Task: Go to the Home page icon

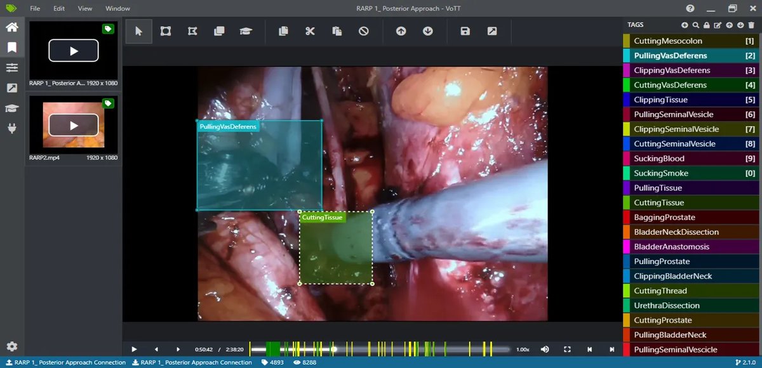Action: click(11, 27)
